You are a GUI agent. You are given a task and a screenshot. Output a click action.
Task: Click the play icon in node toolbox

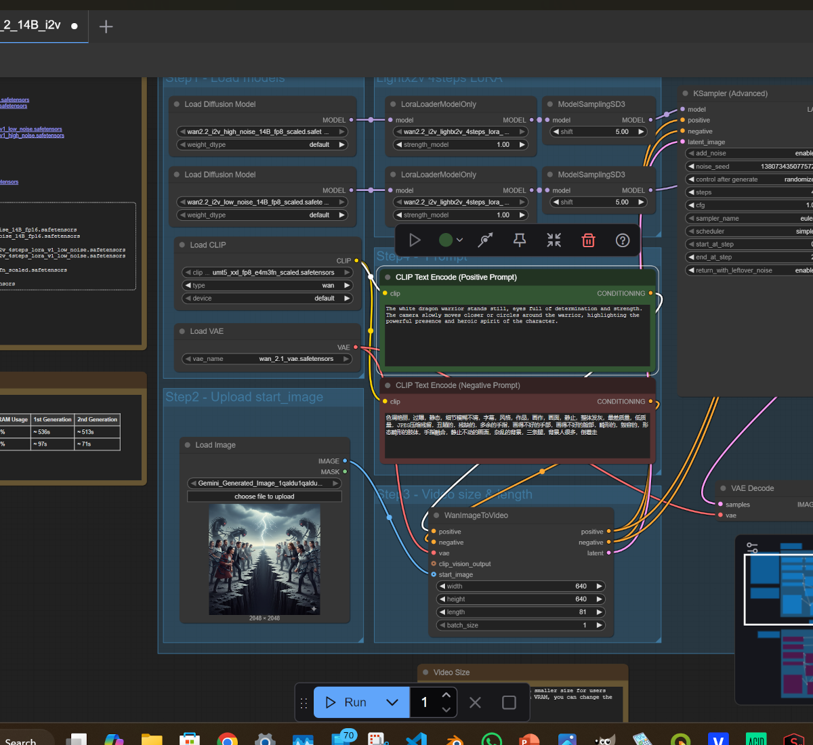tap(415, 240)
